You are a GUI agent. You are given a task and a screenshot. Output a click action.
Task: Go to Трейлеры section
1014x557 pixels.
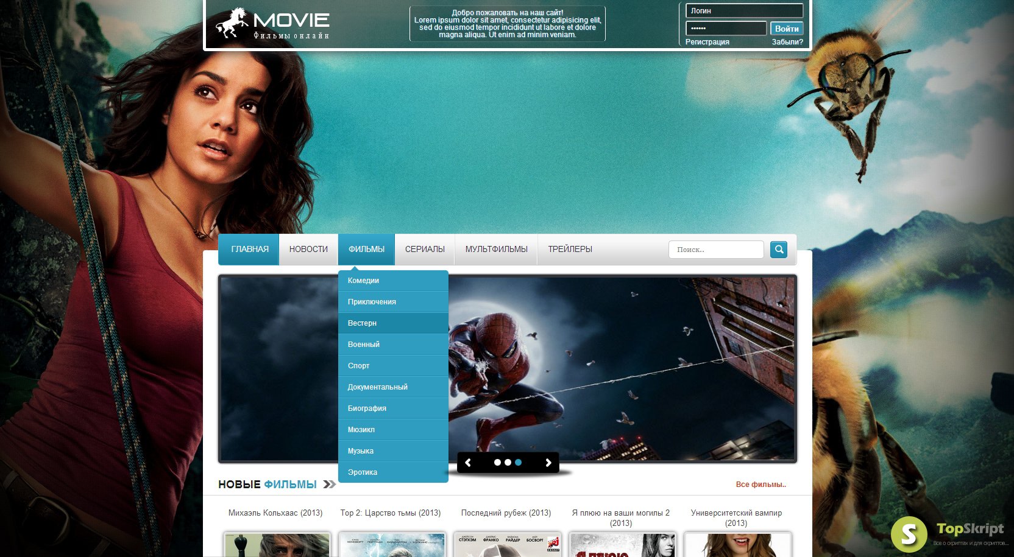570,250
